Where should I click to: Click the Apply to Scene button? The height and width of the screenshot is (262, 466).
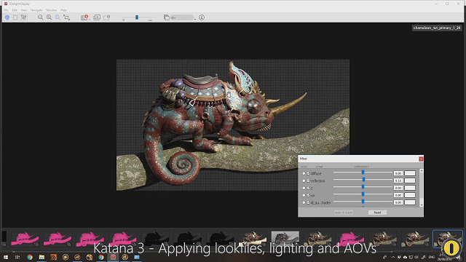pos(344,213)
